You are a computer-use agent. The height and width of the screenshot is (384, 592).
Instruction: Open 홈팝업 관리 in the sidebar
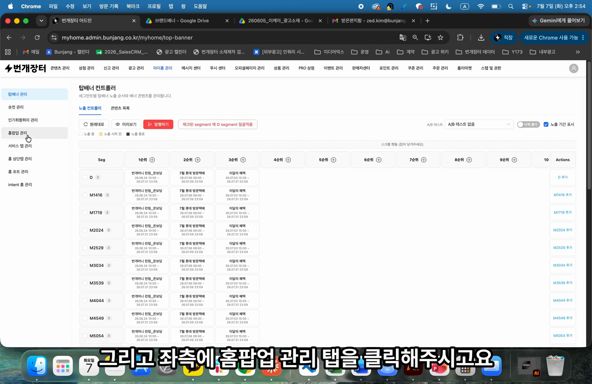35,133
